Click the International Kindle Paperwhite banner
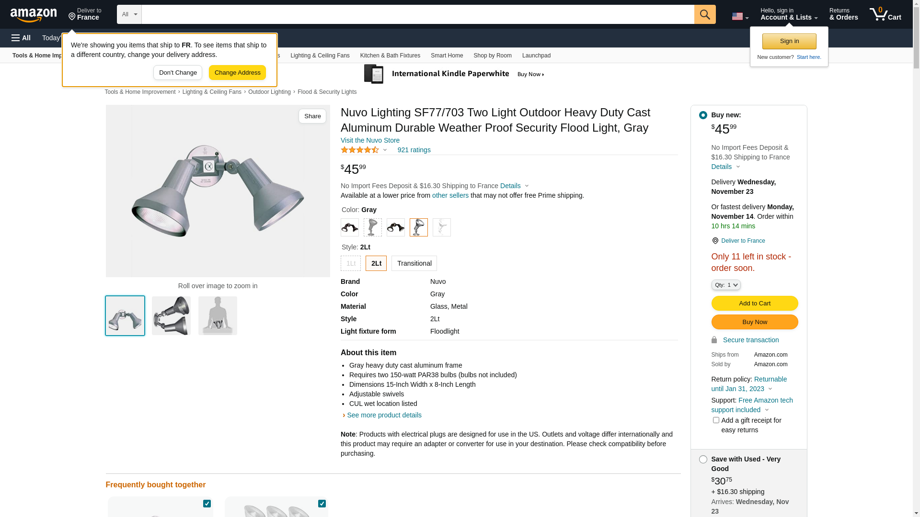 (454, 74)
